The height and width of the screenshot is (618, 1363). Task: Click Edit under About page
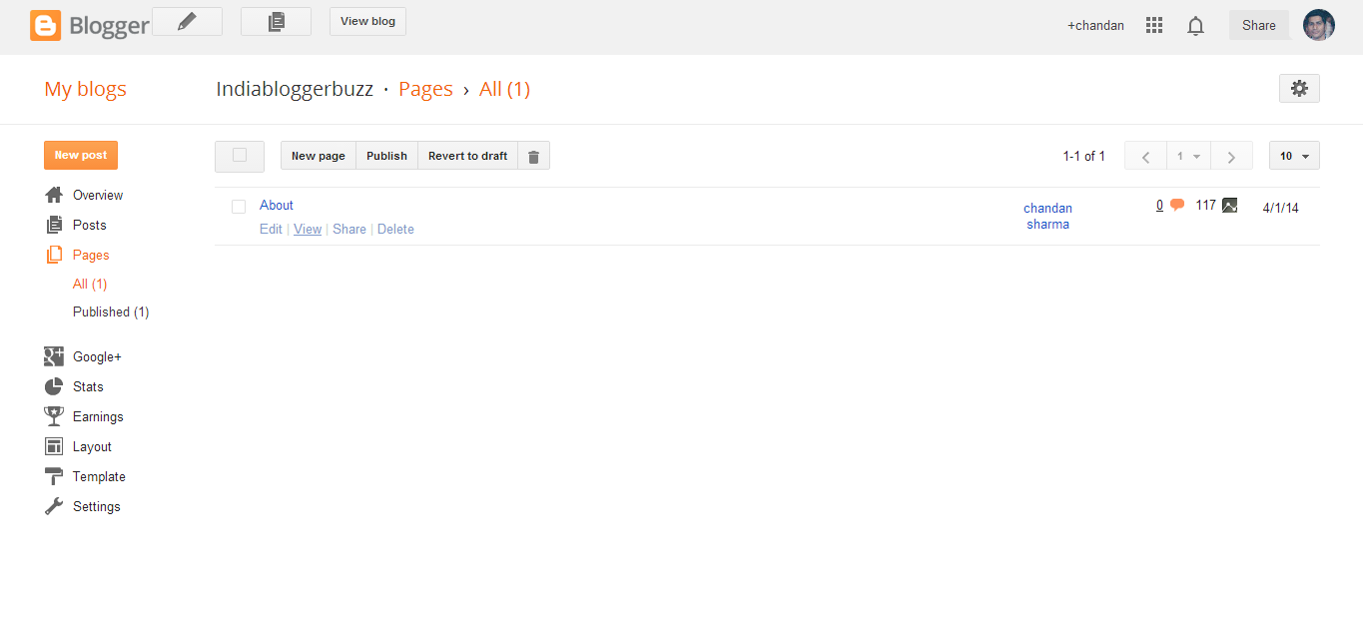pos(271,229)
